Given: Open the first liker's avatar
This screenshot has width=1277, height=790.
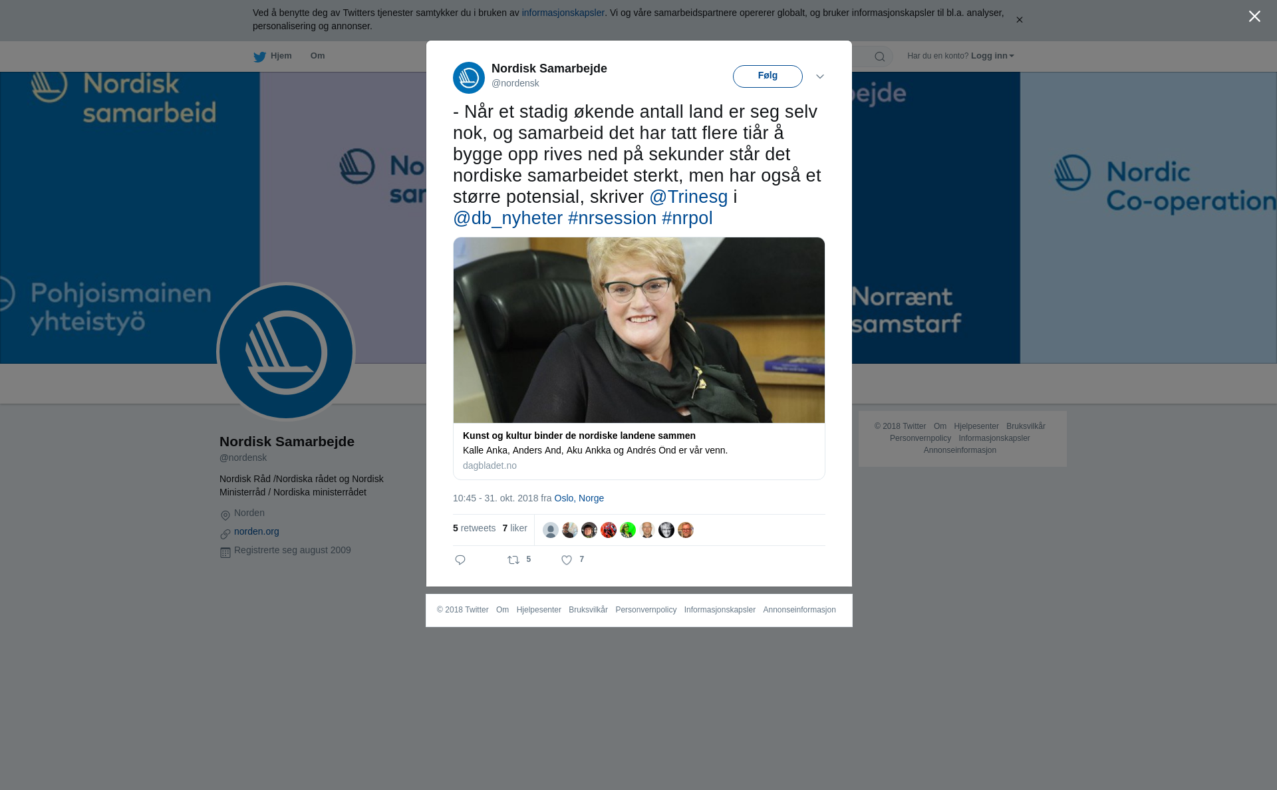Looking at the screenshot, I should click(x=551, y=530).
